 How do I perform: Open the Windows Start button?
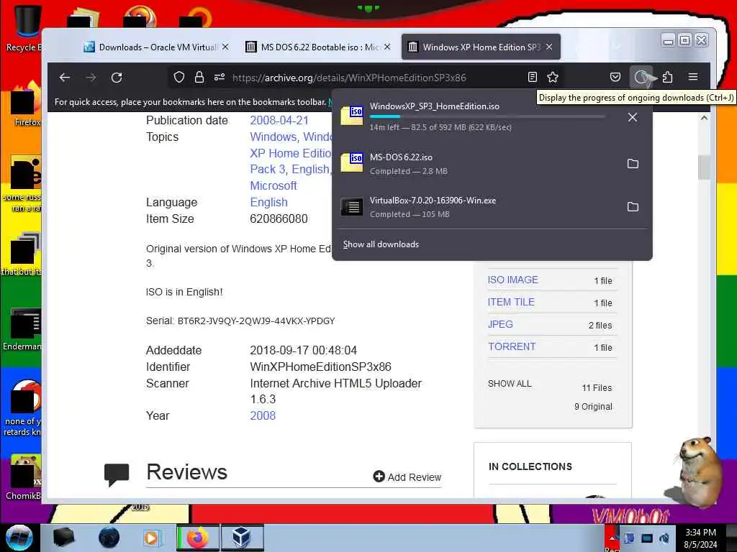coord(19,538)
